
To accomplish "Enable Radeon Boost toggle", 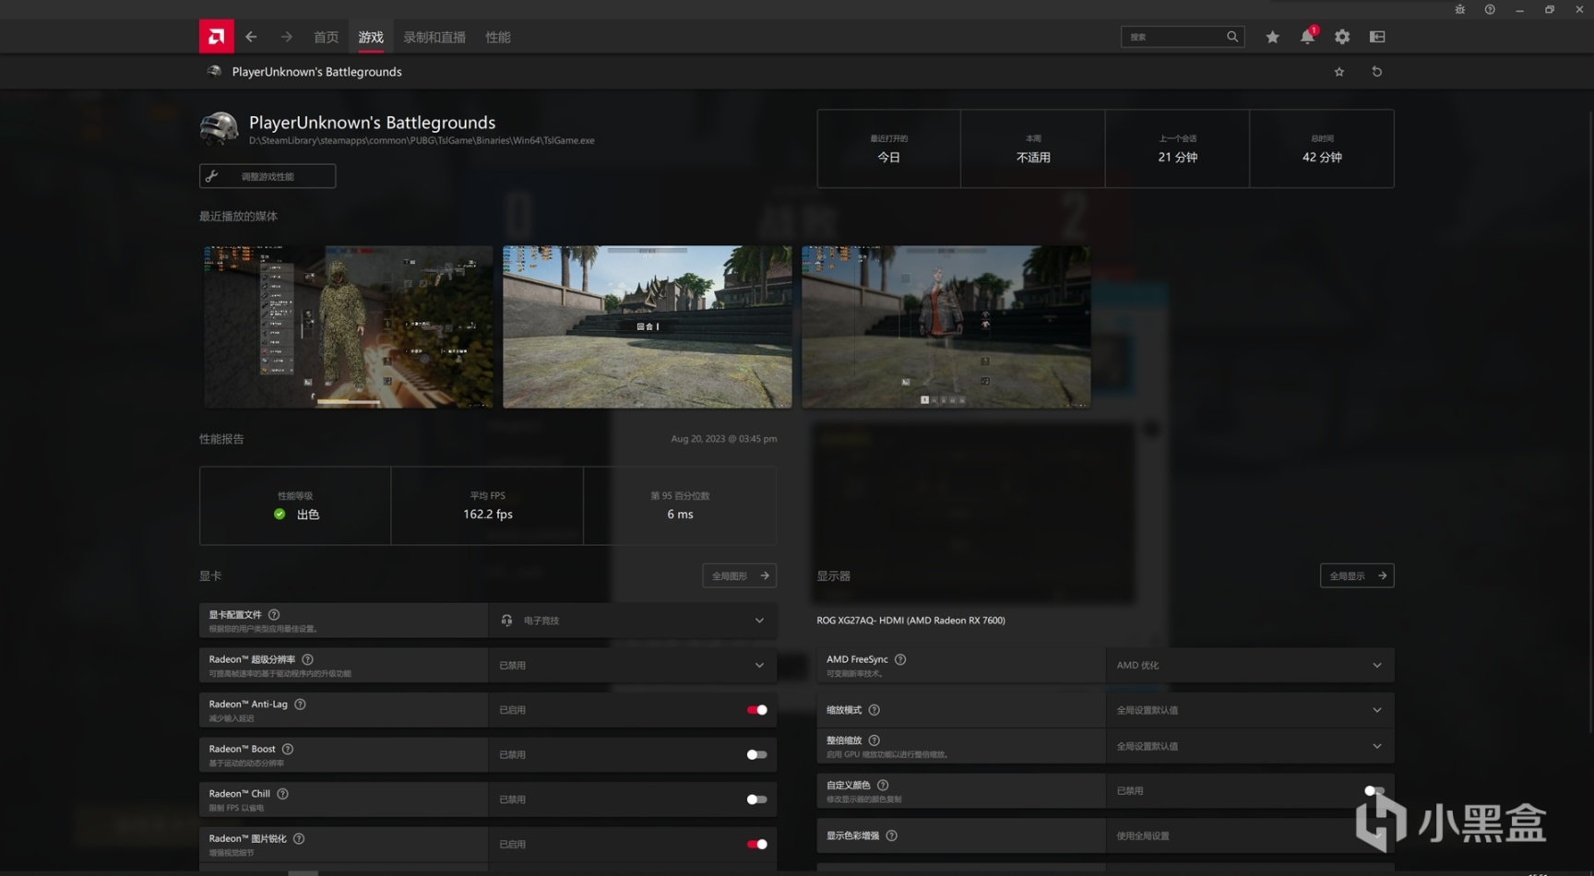I will point(756,754).
